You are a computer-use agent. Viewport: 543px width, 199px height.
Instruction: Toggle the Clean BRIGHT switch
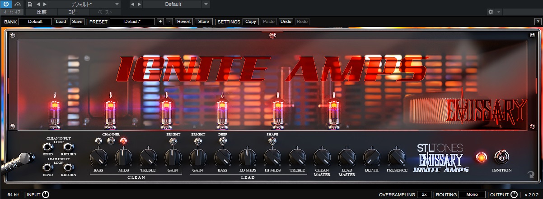172,141
